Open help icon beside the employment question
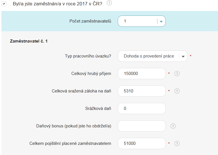This screenshot has height=155, width=218. [x=109, y=3]
